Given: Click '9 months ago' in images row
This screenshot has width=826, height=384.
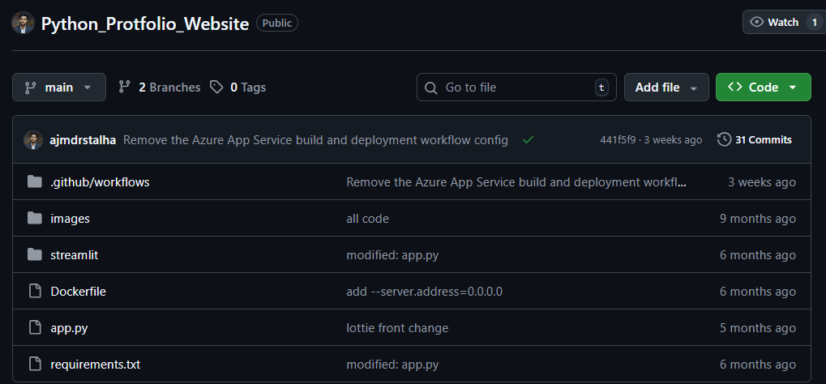Looking at the screenshot, I should click(758, 219).
